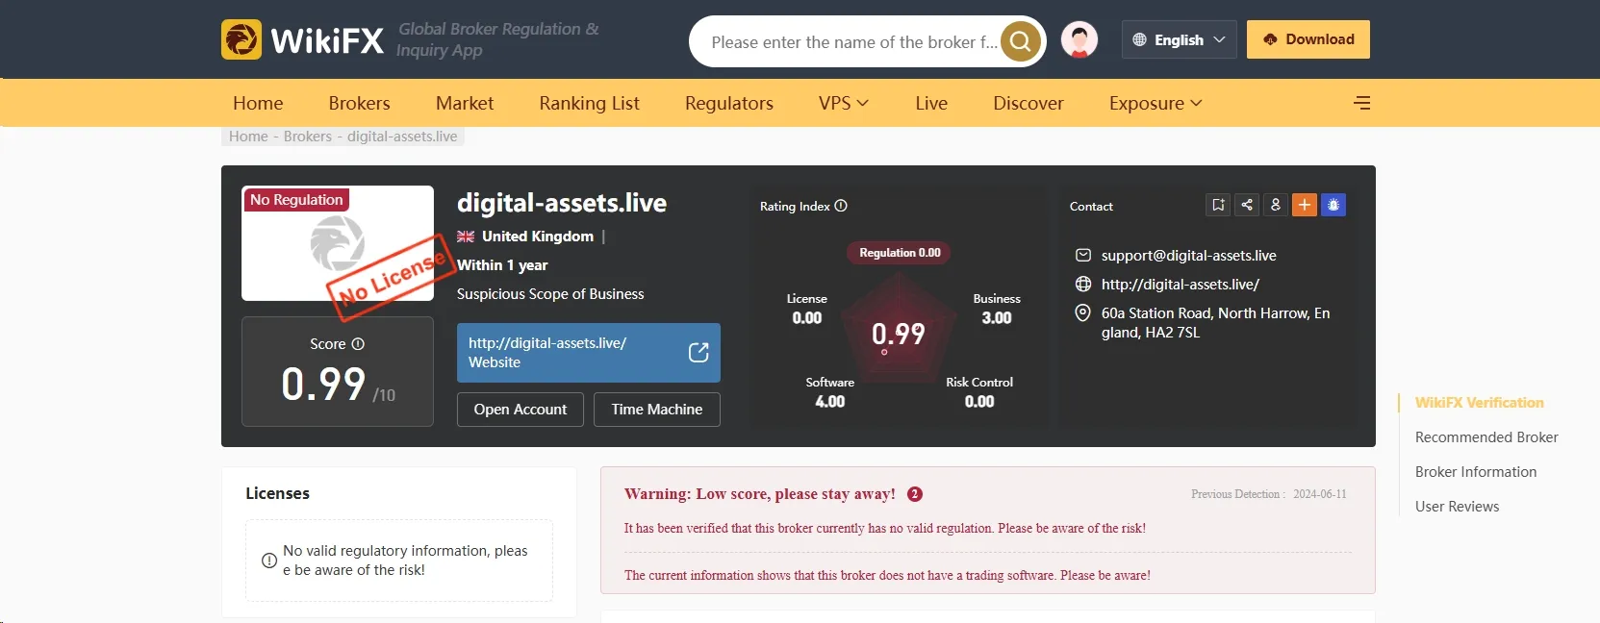1600x623 pixels.
Task: Click the Licenses heading
Action: pyautogui.click(x=277, y=493)
